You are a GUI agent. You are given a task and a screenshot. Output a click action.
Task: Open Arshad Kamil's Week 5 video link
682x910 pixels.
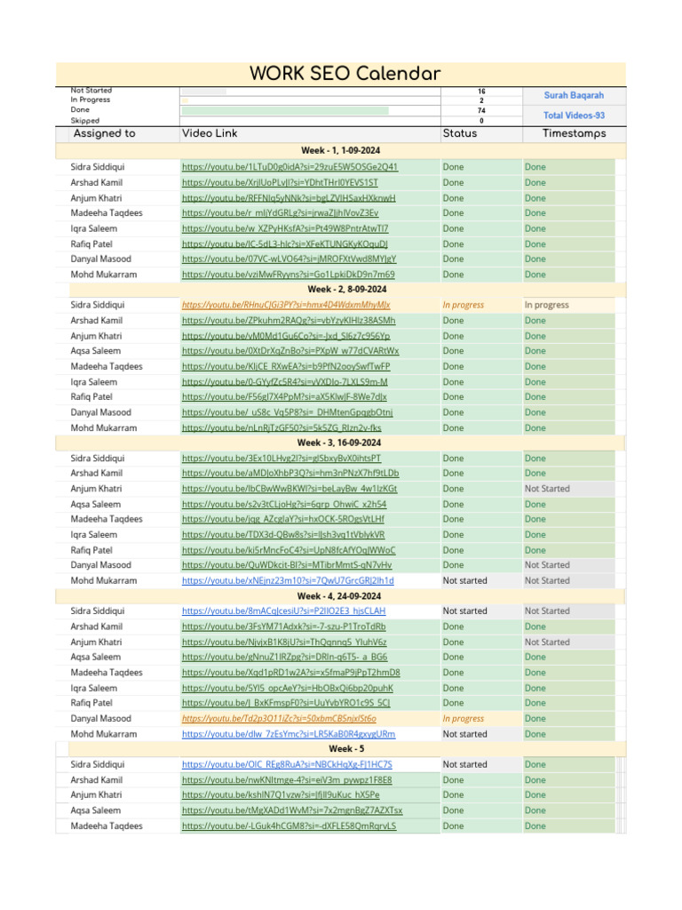click(x=287, y=780)
